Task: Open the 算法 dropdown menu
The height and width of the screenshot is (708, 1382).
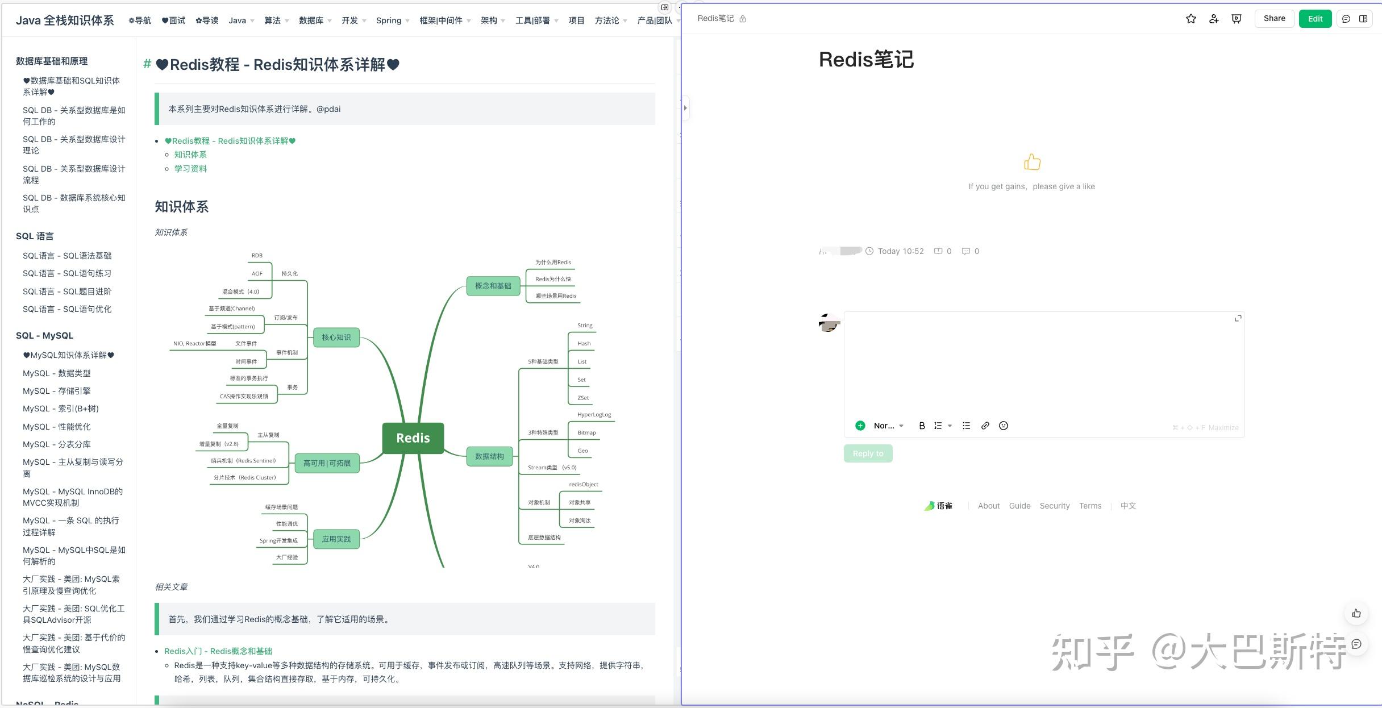Action: (277, 20)
